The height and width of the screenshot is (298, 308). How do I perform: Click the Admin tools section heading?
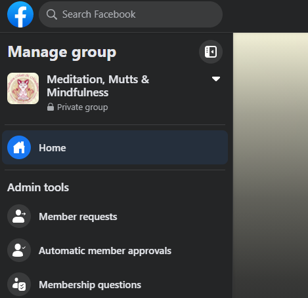38,187
